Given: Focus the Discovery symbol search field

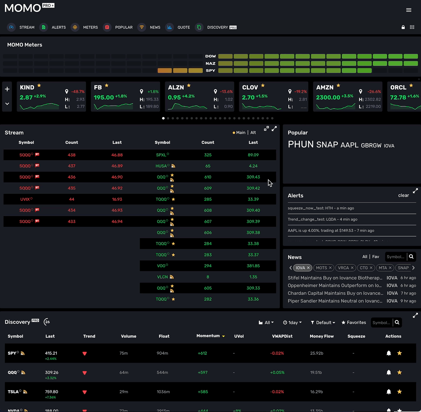Looking at the screenshot, I should click(x=382, y=323).
